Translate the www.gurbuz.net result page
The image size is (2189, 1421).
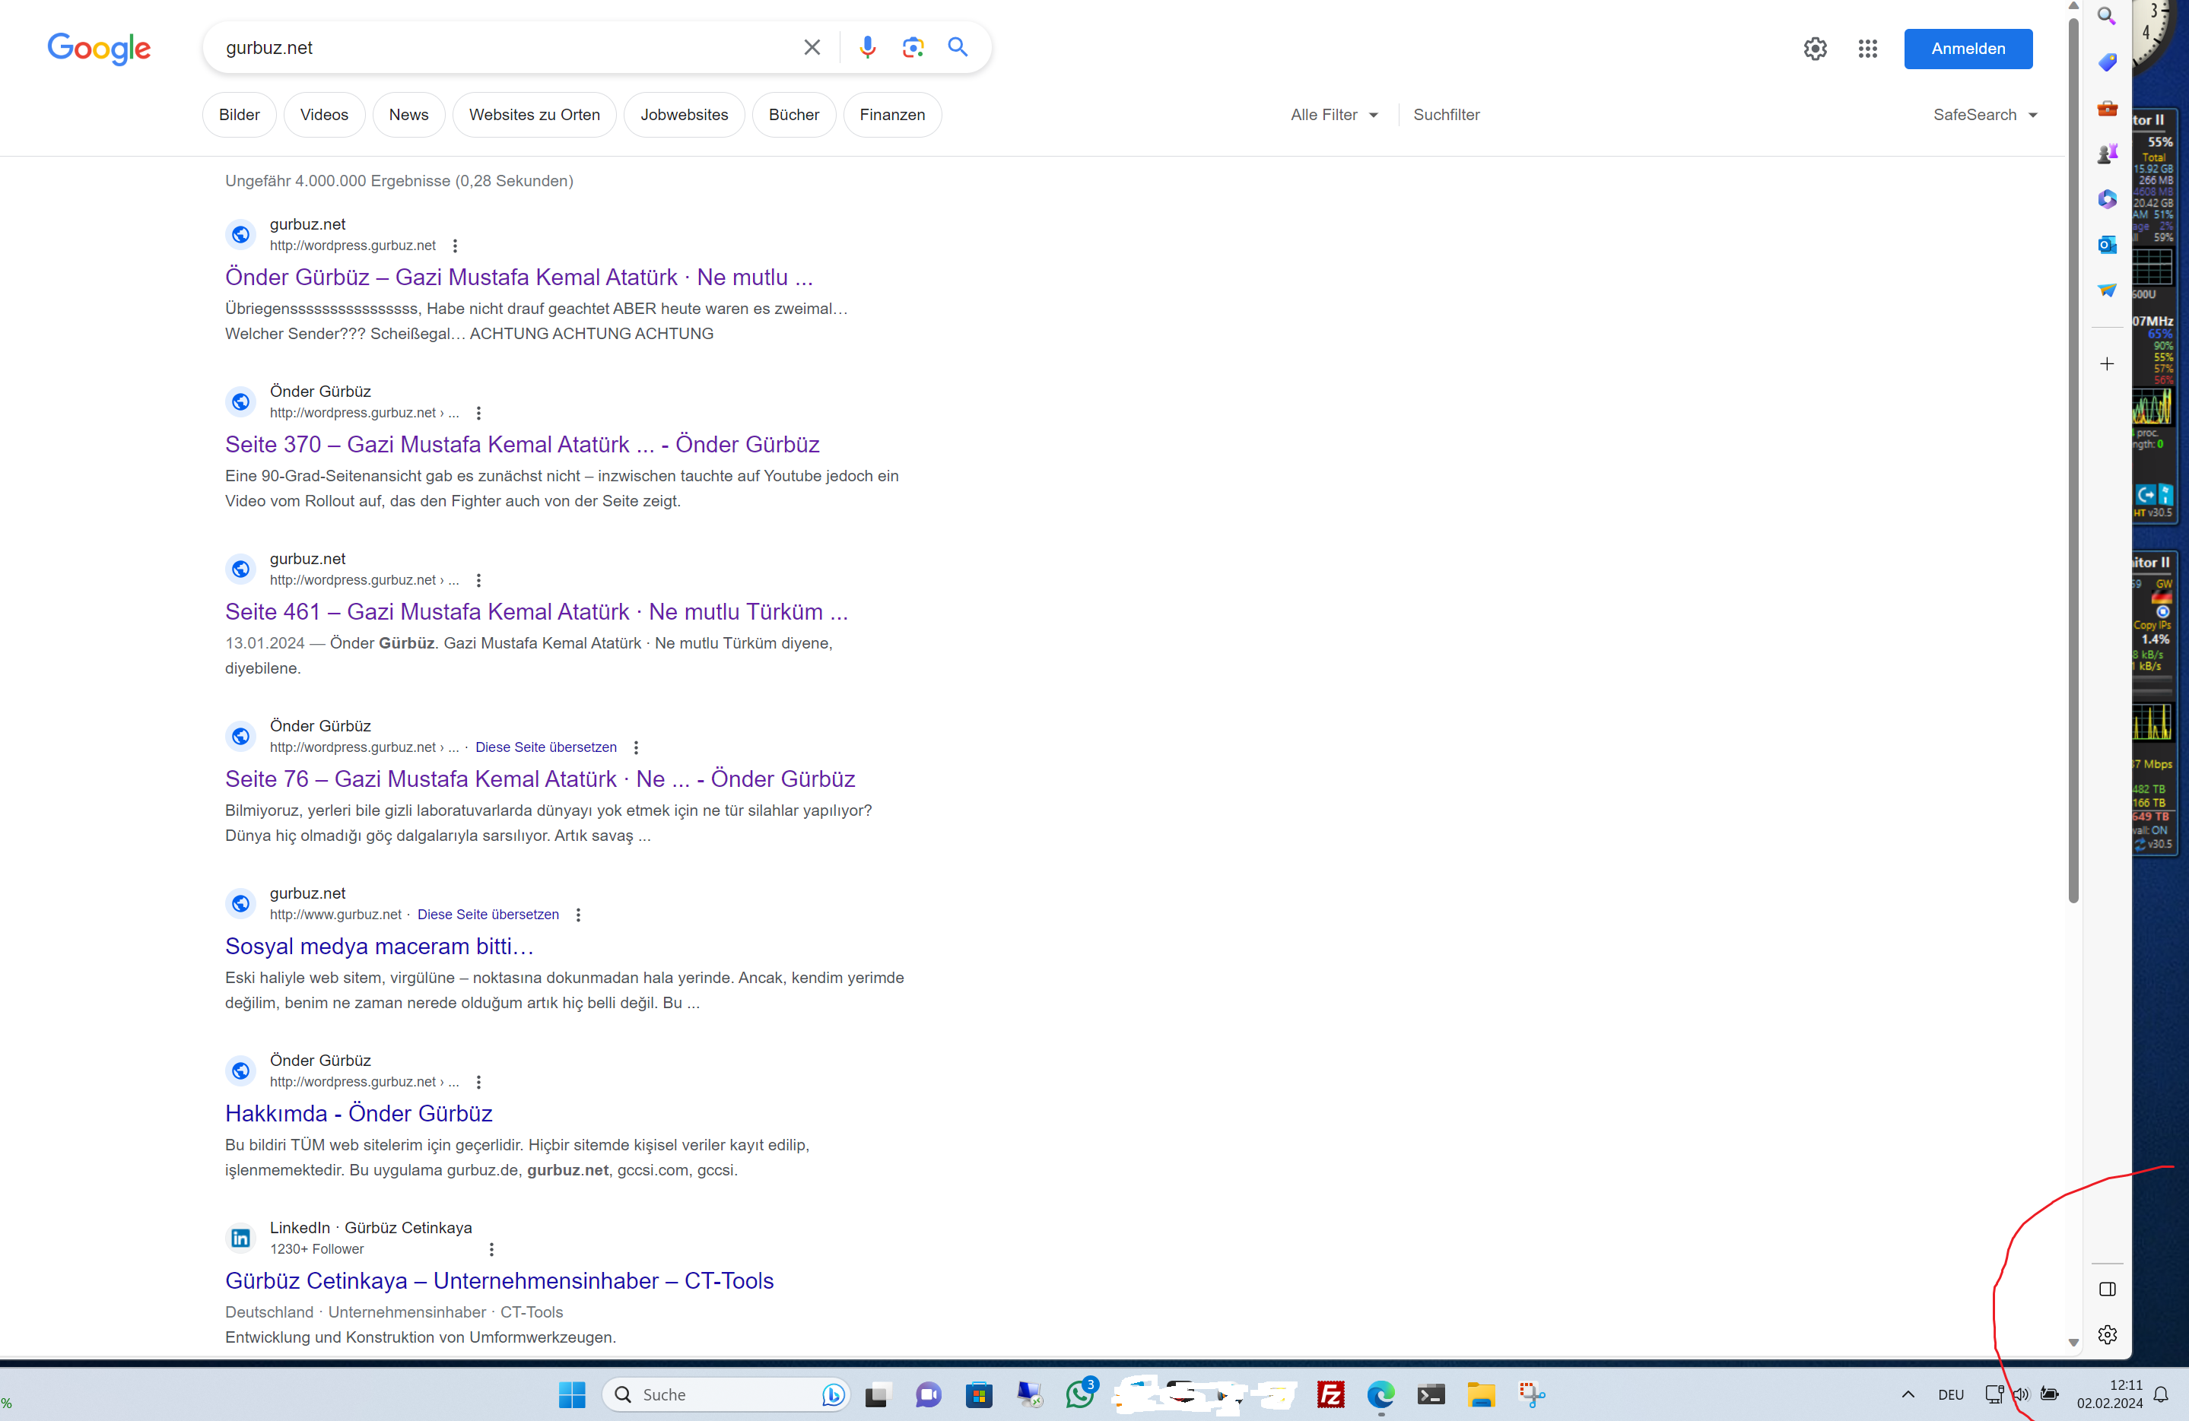[488, 915]
